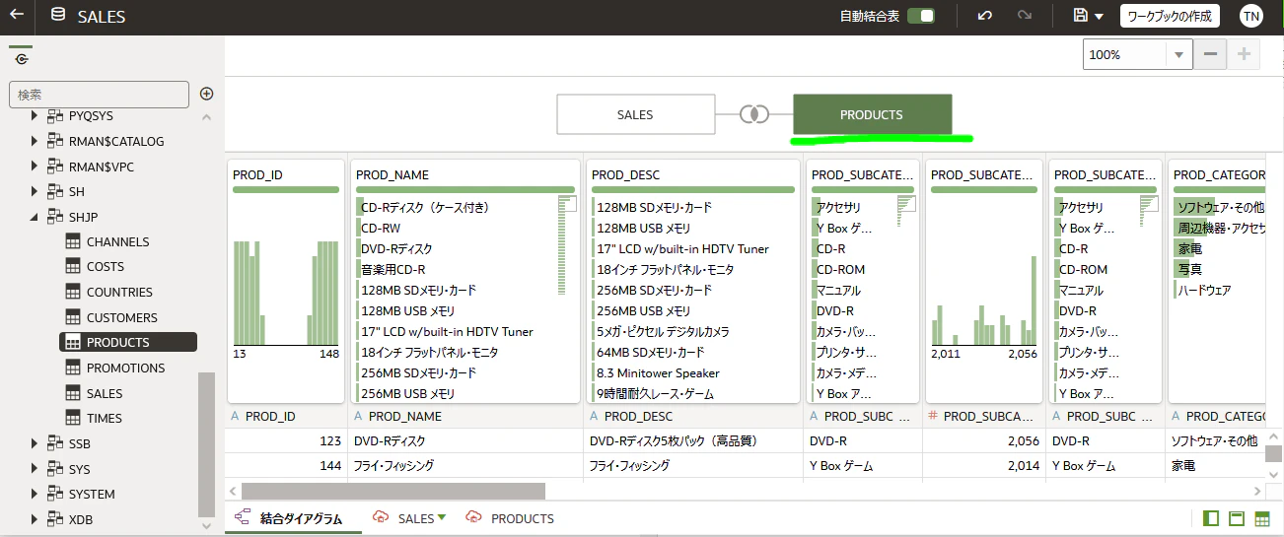The width and height of the screenshot is (1284, 537).
Task: Click the text type icon of PROD_NAME column
Action: pyautogui.click(x=358, y=417)
